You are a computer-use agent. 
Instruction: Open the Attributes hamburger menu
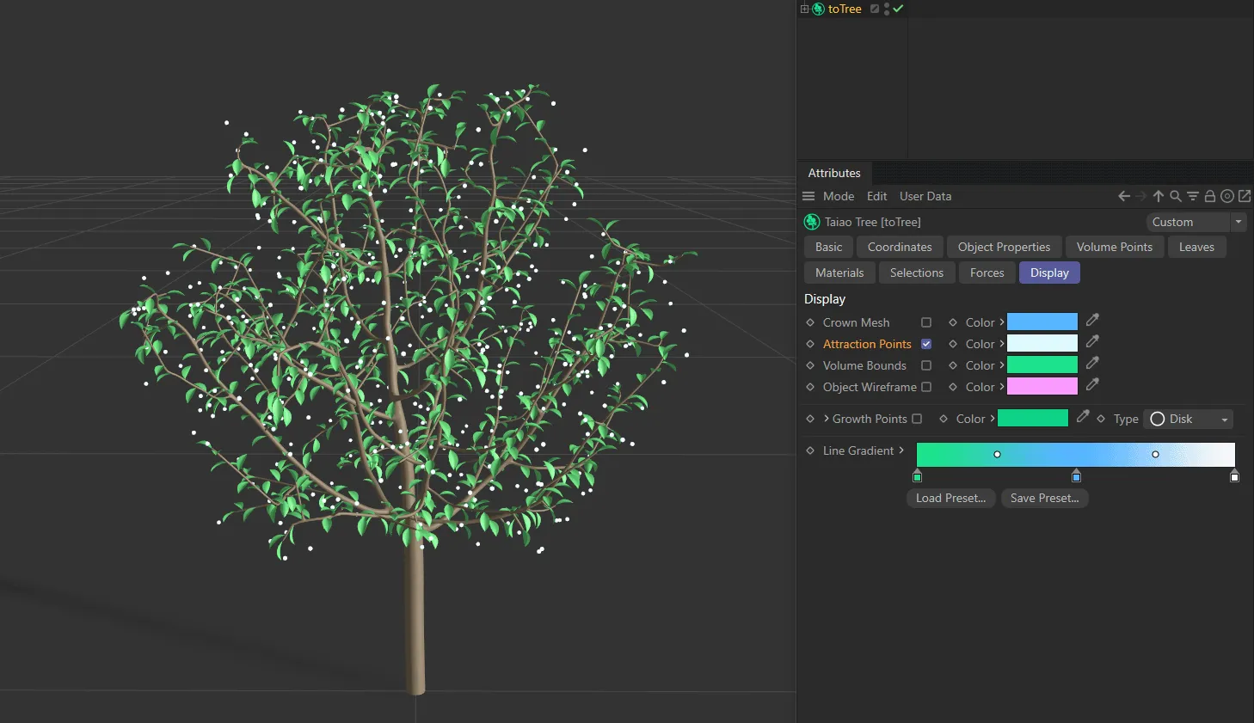coord(808,196)
